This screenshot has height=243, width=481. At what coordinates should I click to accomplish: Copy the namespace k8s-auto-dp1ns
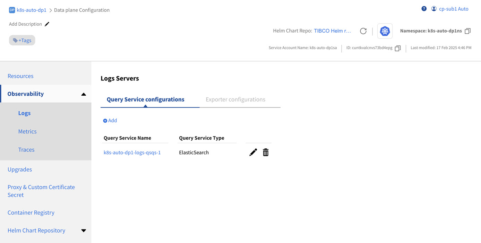467,31
